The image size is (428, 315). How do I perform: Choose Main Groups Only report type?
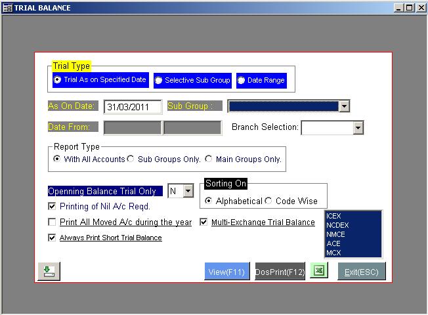tap(209, 159)
